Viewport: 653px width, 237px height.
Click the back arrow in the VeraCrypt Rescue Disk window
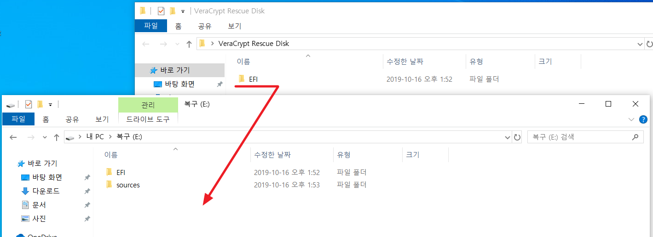146,44
